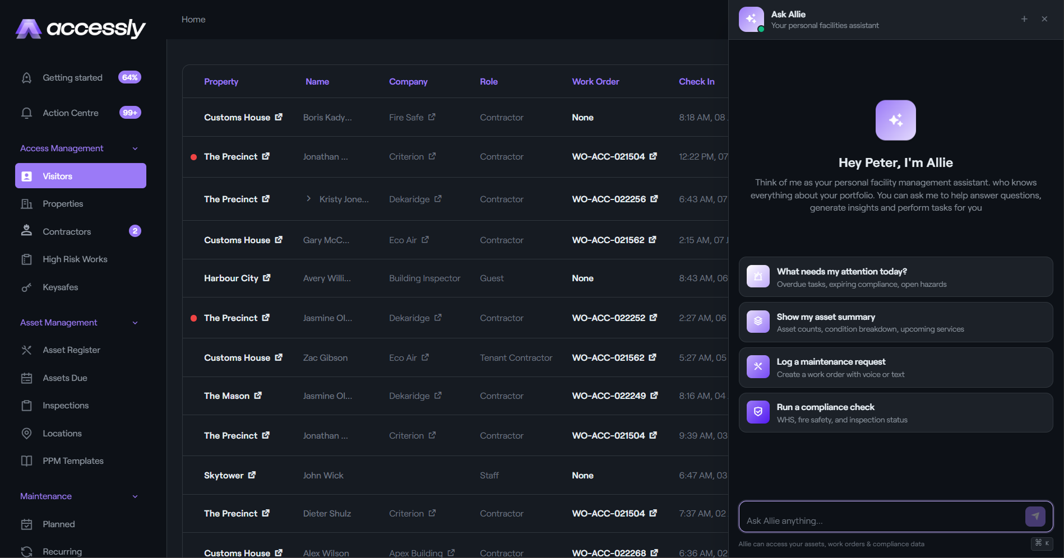This screenshot has height=558, width=1064.
Task: Select Show my asset summary suggestion
Action: (x=896, y=322)
